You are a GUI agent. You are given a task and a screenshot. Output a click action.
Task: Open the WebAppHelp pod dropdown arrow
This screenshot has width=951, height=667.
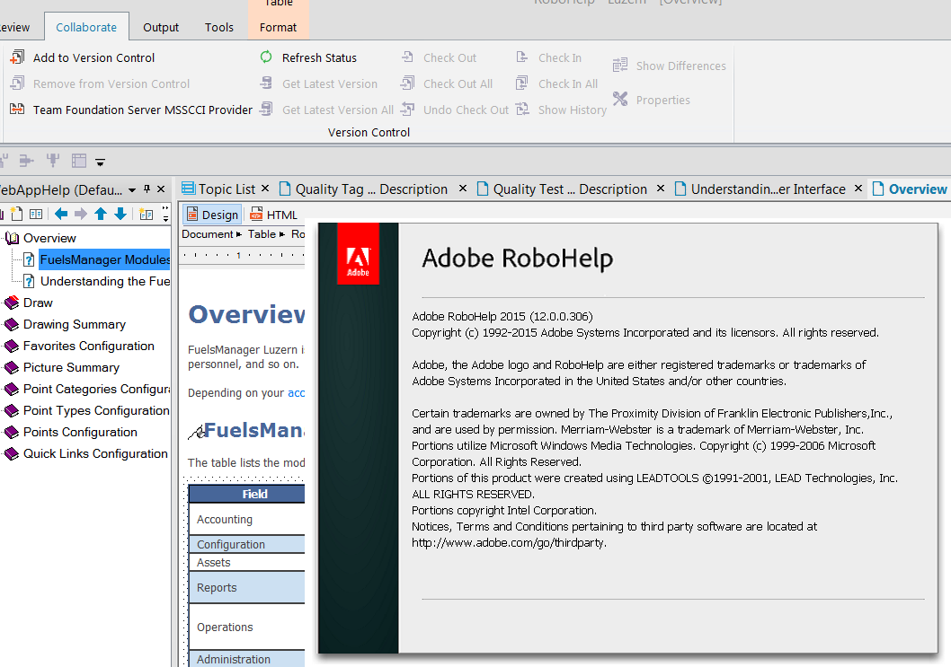132,189
